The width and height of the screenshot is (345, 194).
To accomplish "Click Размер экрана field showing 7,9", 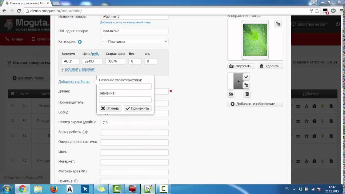I will coord(134,123).
